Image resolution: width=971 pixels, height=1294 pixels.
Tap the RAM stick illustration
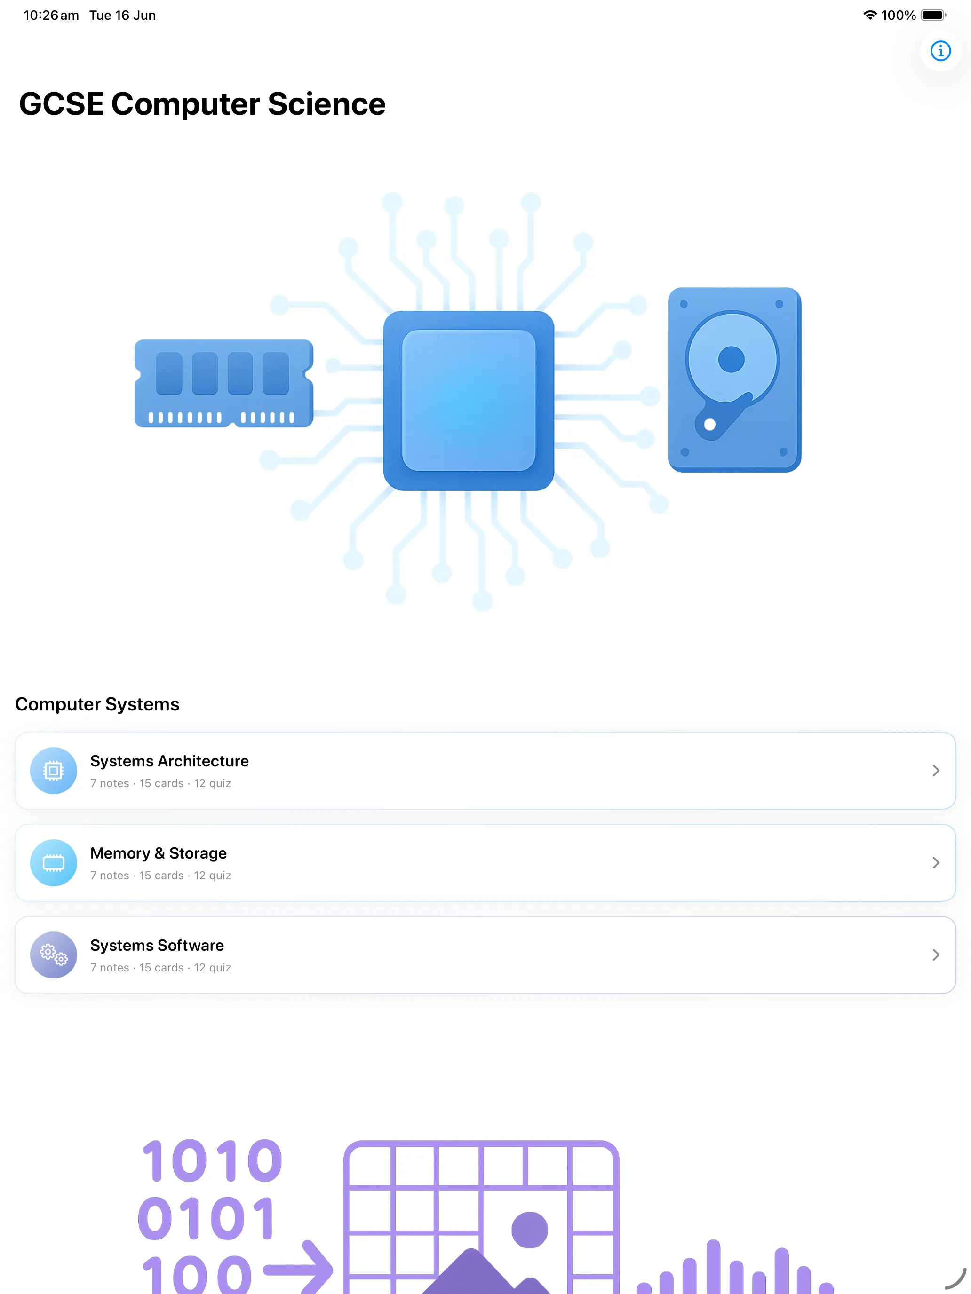pos(223,383)
